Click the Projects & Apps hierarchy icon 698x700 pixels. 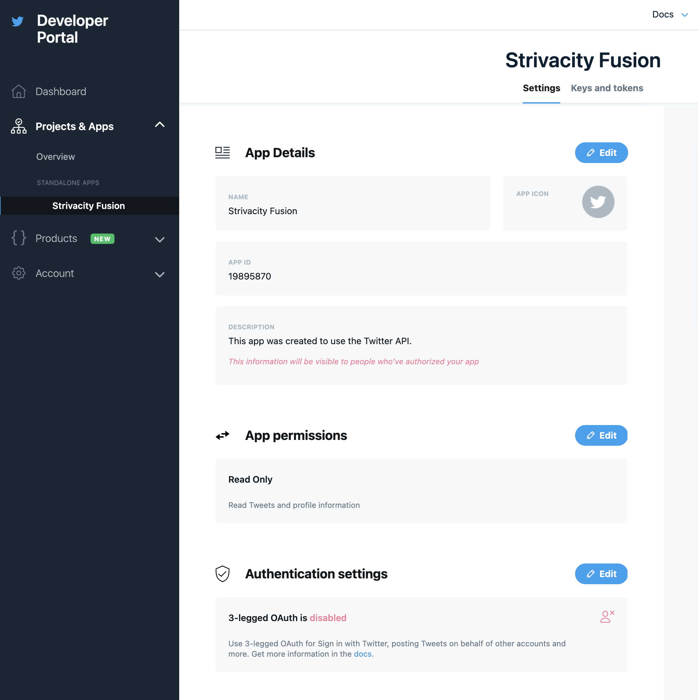tap(18, 126)
